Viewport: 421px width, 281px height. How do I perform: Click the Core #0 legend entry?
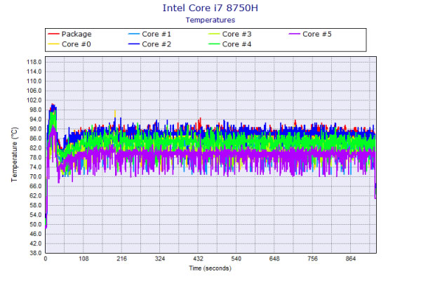click(x=69, y=44)
